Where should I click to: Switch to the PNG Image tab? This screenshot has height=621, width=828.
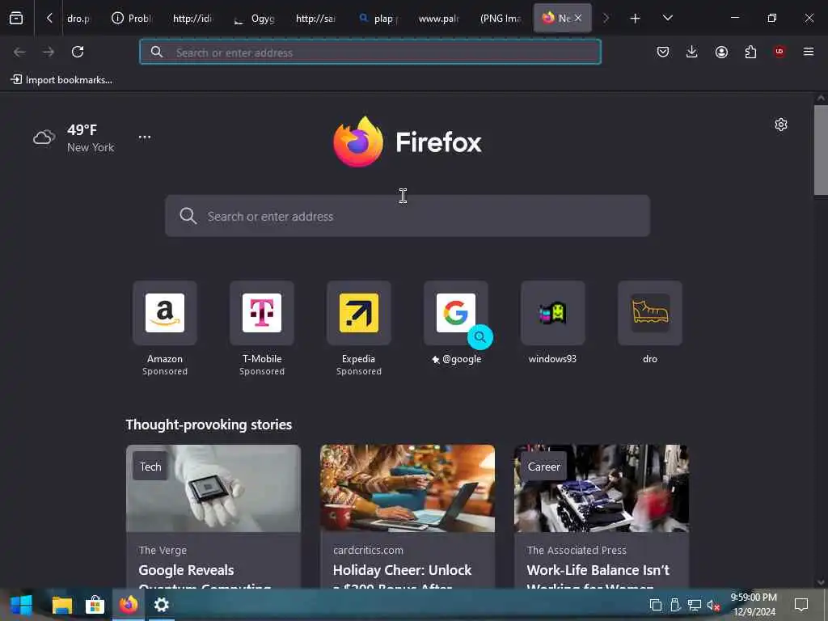coord(500,19)
